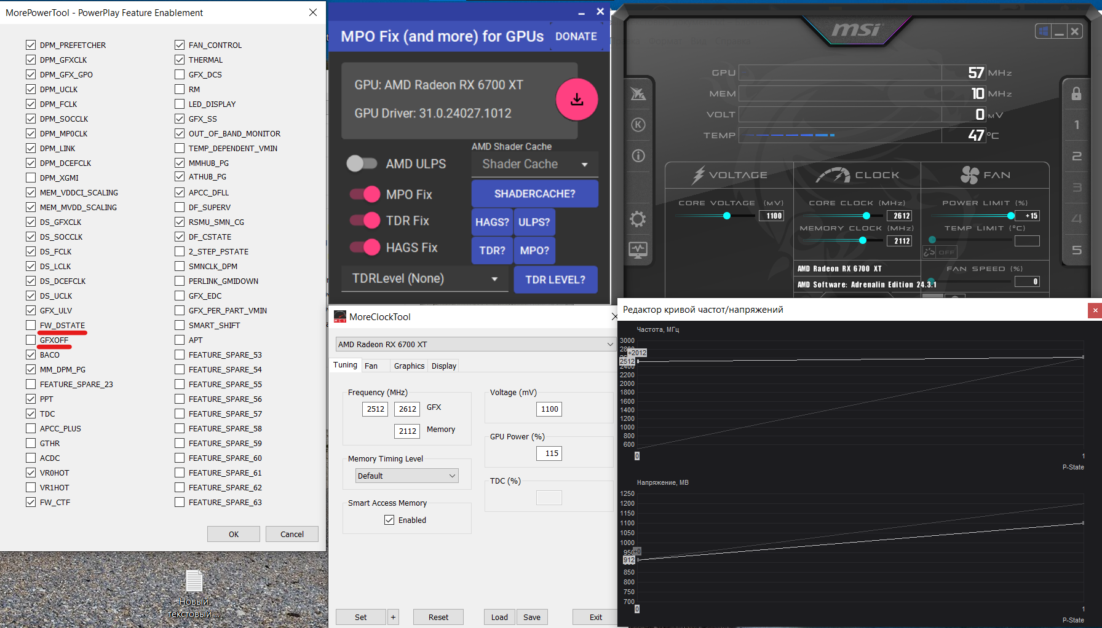Click Cancel in the MorePowerTool dialog
This screenshot has width=1102, height=628.
point(292,534)
